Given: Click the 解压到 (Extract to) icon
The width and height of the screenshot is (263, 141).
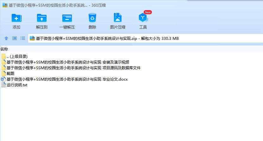Looking at the screenshot, I should tap(41, 18).
